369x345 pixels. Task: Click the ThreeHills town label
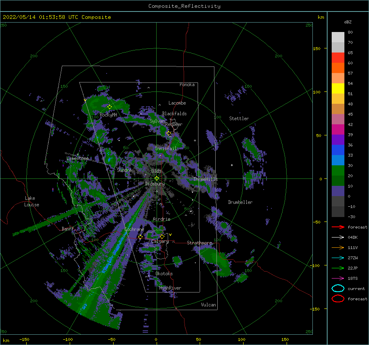click(x=205, y=179)
